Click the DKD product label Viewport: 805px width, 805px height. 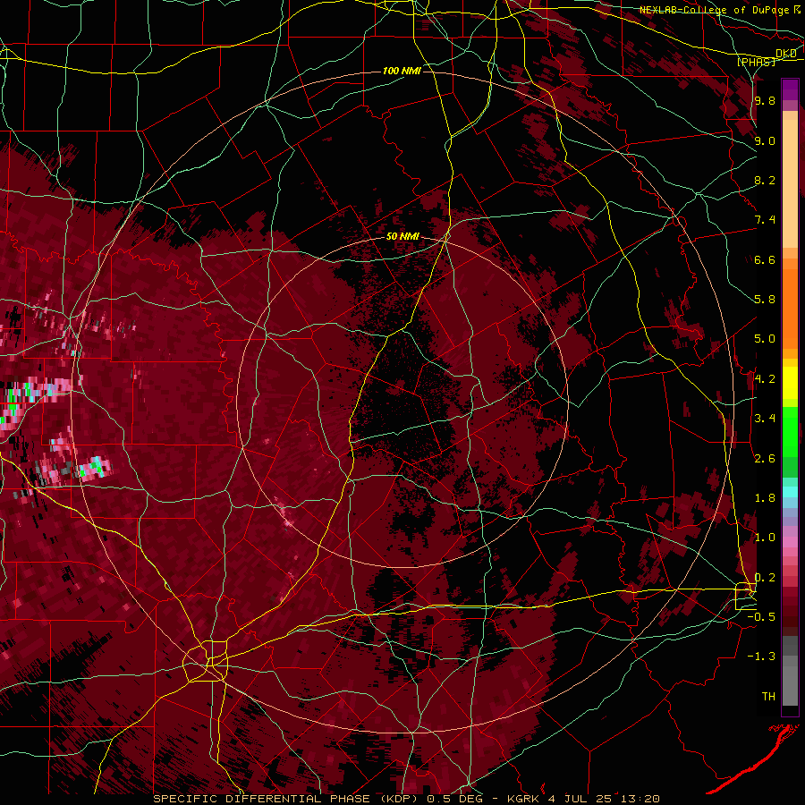[786, 54]
